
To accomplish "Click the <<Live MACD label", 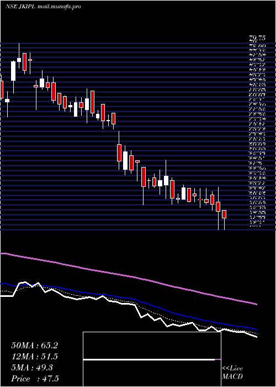I will (232, 373).
